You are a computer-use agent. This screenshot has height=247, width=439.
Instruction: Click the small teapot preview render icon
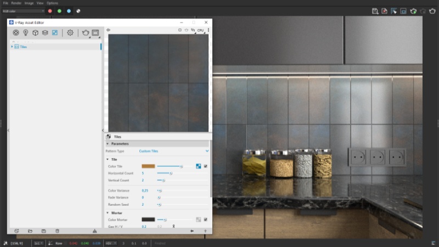coord(186,30)
